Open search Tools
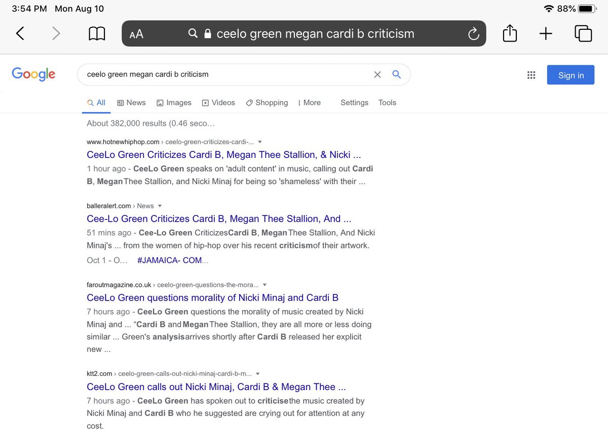Image resolution: width=608 pixels, height=433 pixels. tap(387, 103)
